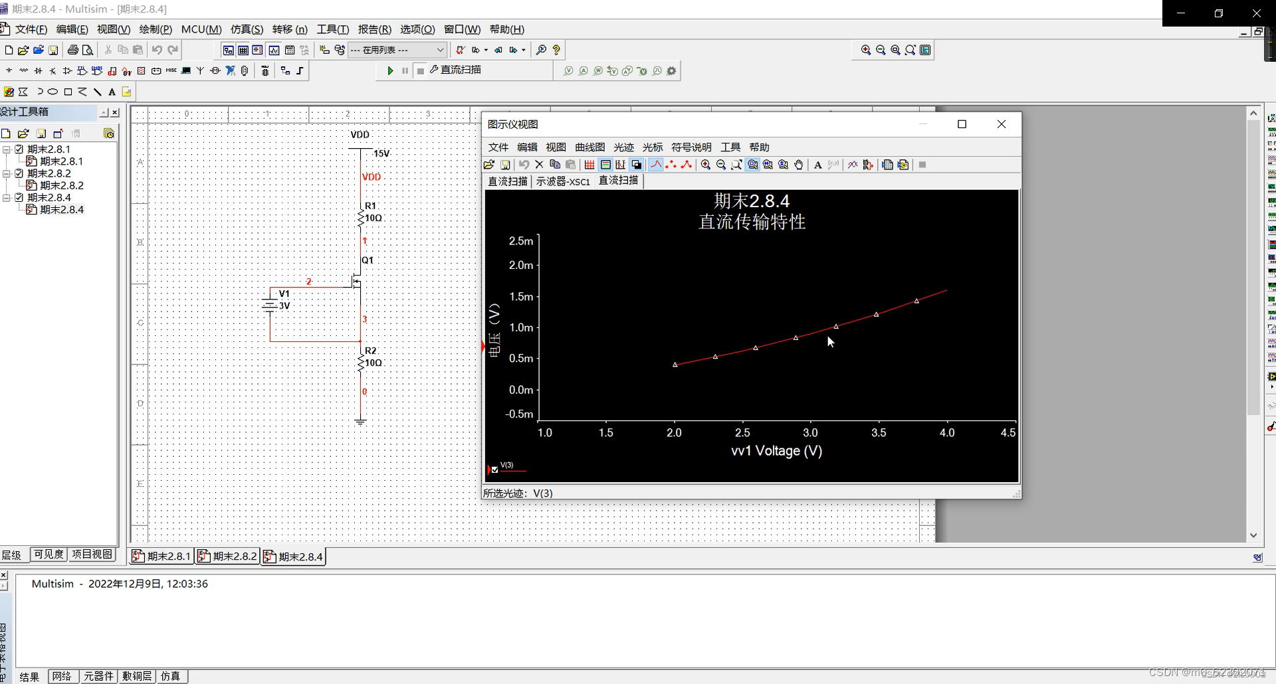Collapse the 期末2.8.1 tree node
Viewport: 1276px width, 684px height.
[x=7, y=149]
